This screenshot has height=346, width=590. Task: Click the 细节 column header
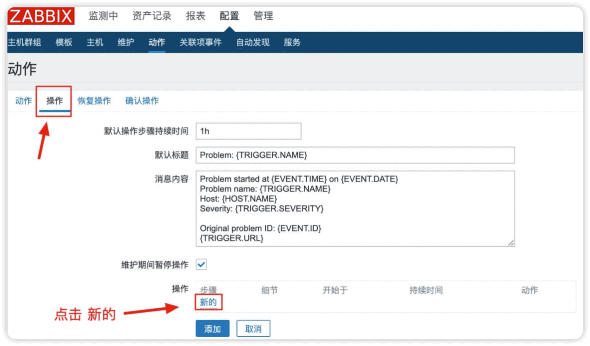click(269, 290)
